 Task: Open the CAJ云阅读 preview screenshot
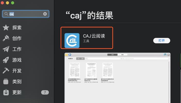click(117, 78)
